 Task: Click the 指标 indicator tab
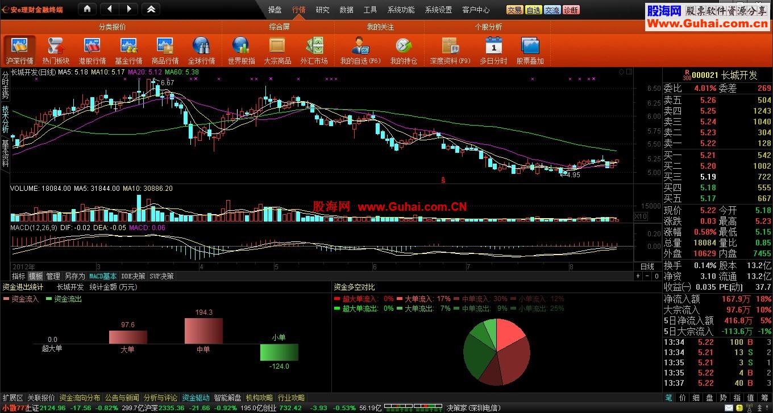click(x=19, y=276)
